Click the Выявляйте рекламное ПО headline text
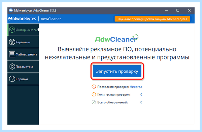The image size is (202, 132). [x=117, y=53]
